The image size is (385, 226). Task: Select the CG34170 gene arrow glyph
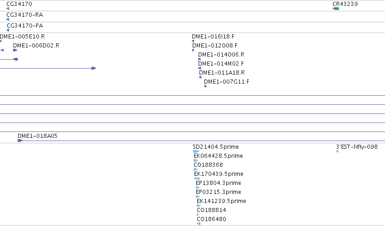tap(8, 9)
